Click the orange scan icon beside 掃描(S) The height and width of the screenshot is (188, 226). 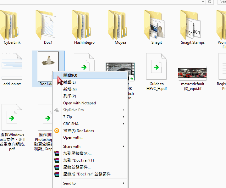[57, 130]
